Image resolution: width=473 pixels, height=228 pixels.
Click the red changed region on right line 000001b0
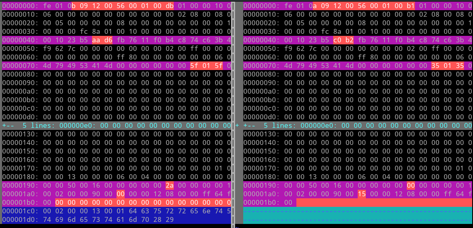pyautogui.click(x=384, y=202)
